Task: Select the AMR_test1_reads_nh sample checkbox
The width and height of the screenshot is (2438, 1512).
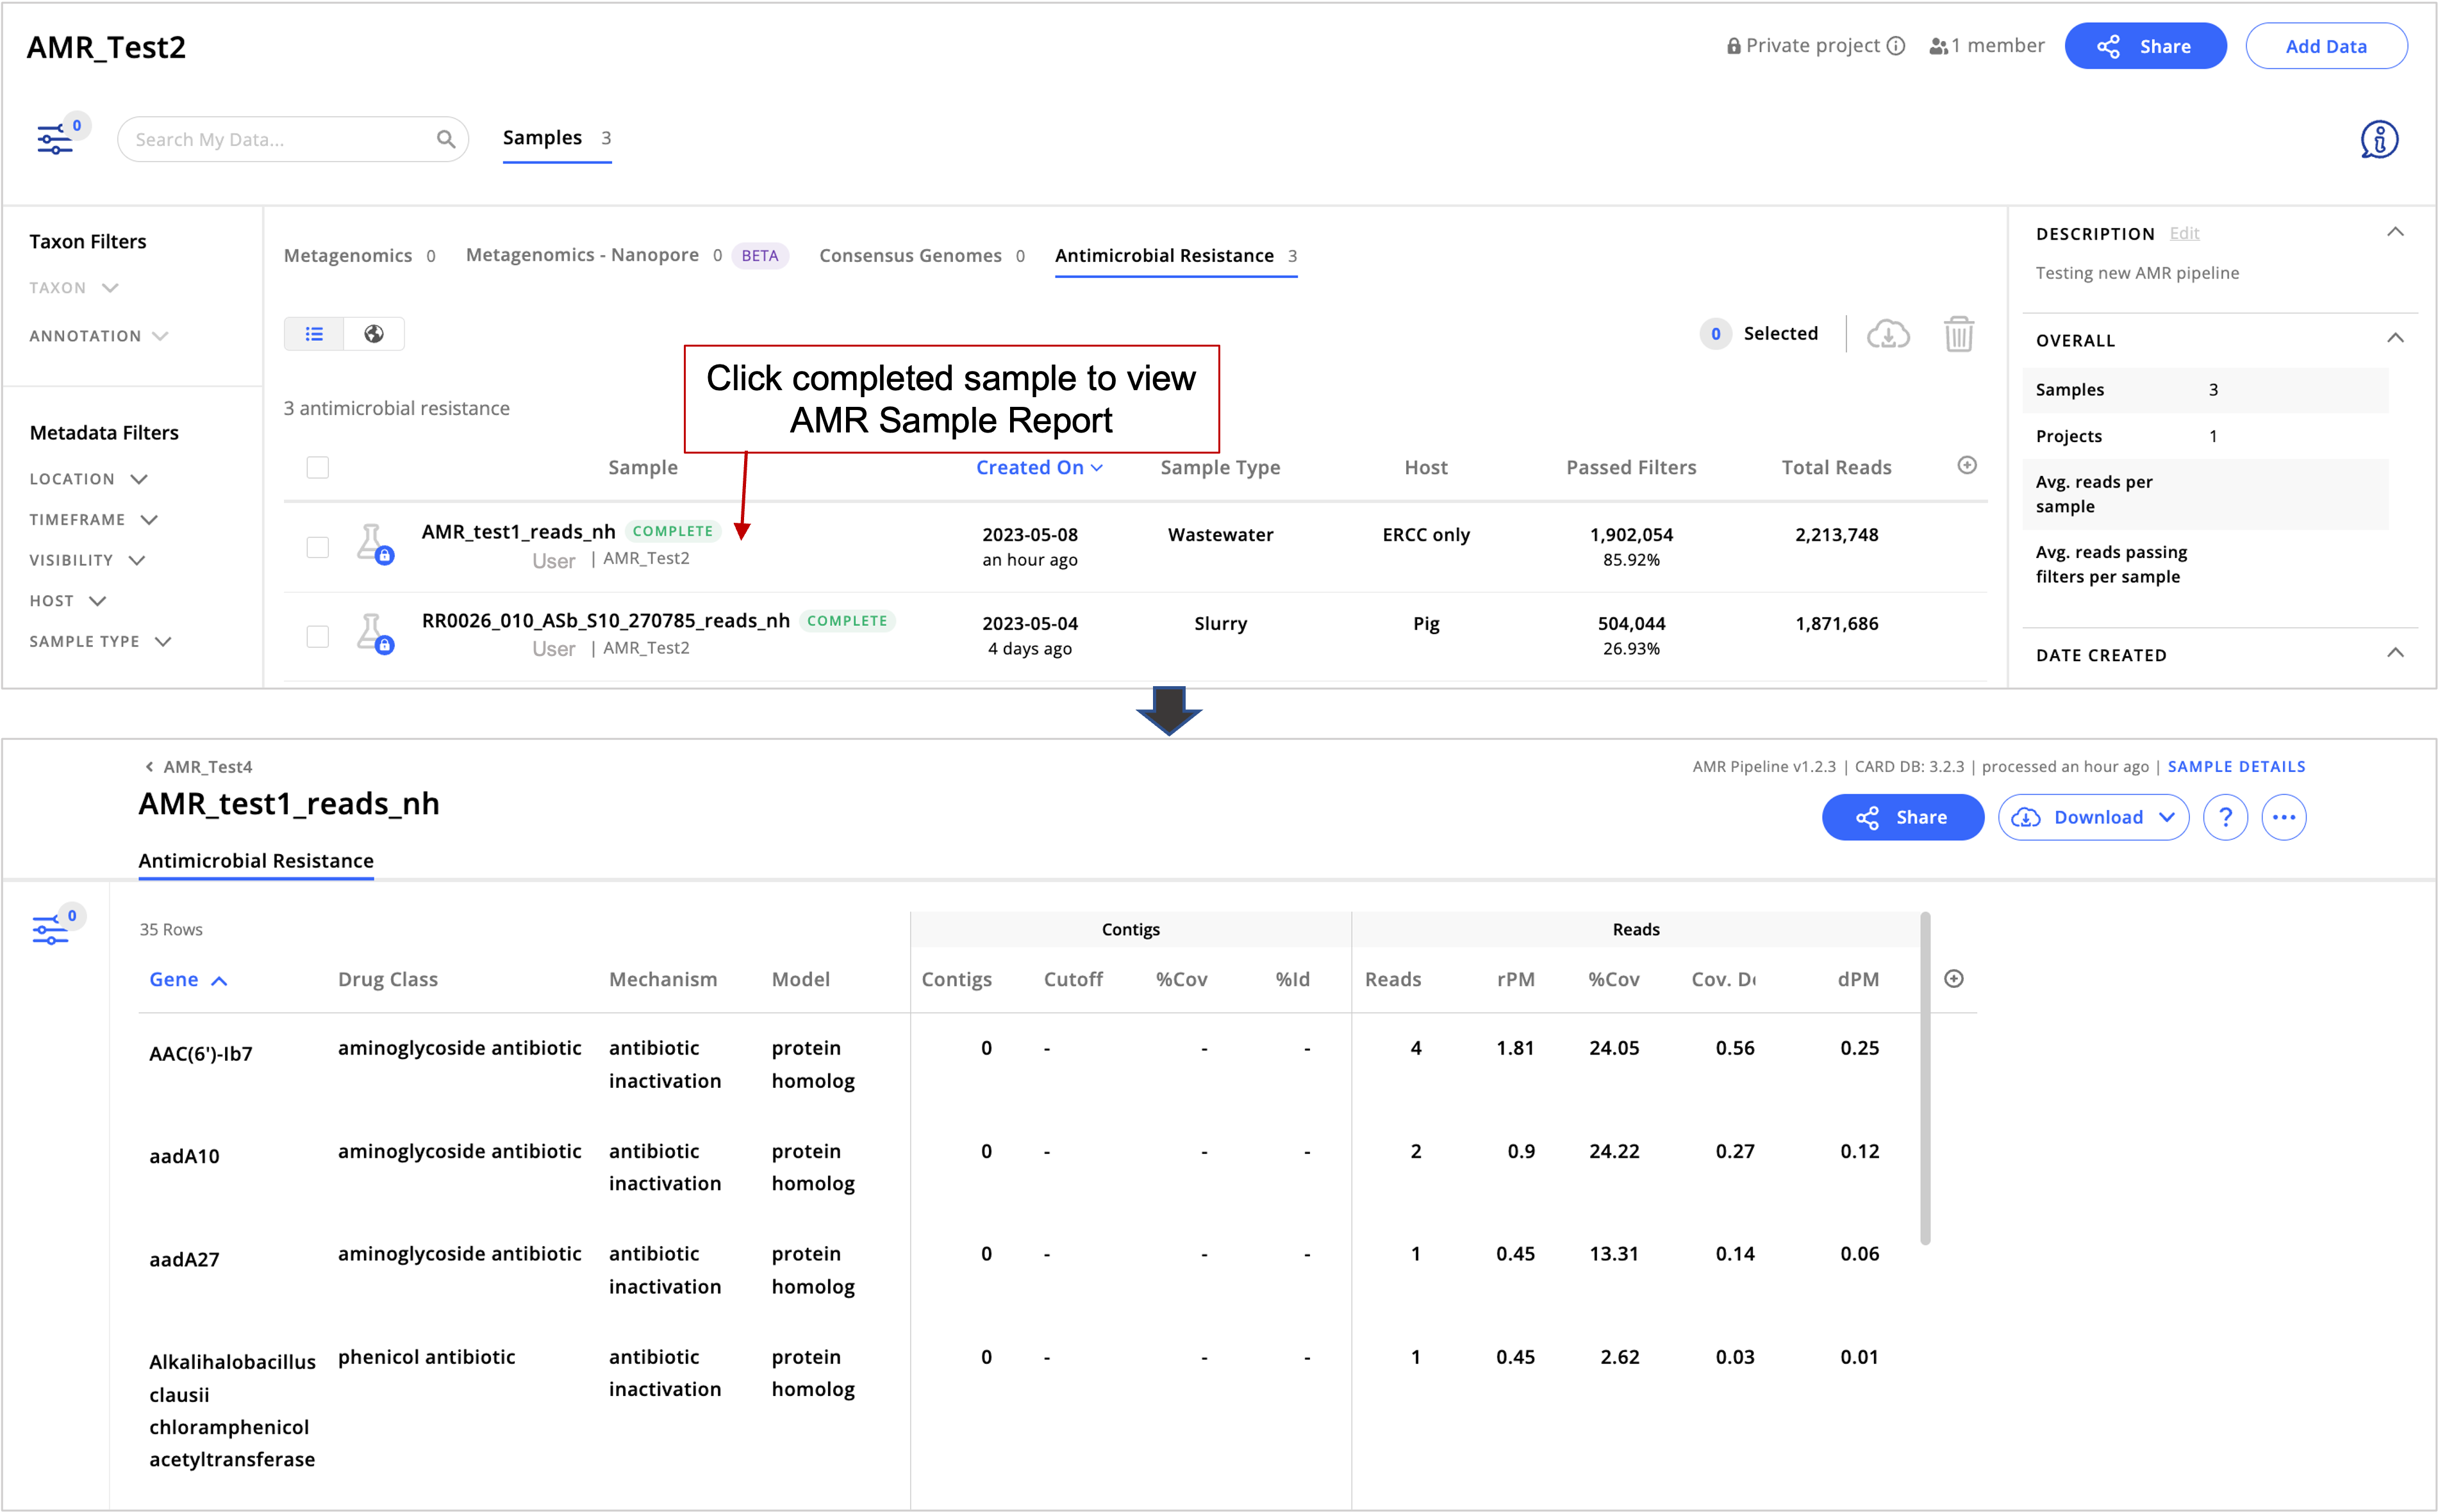Action: click(x=318, y=547)
